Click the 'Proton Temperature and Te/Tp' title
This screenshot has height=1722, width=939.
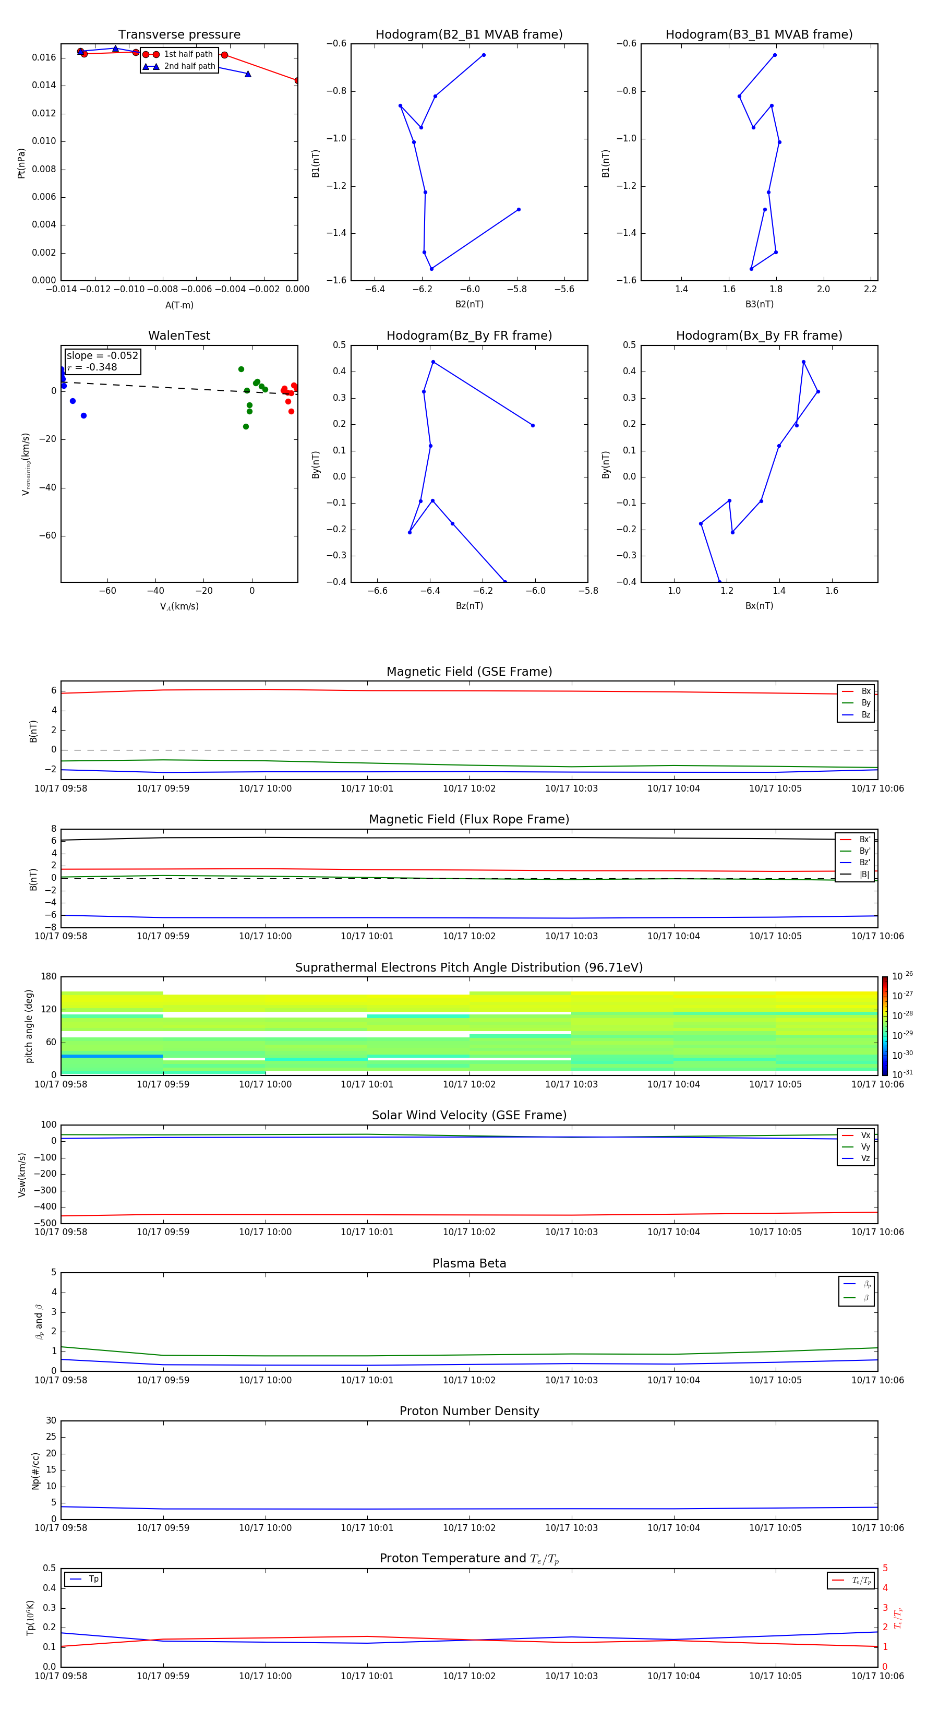469,1558
